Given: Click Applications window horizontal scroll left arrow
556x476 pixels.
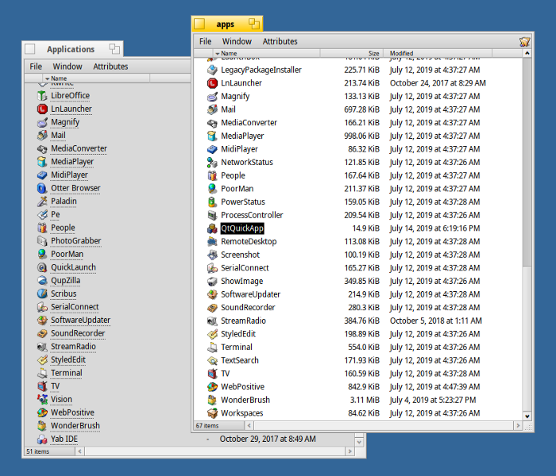Looking at the screenshot, I should [79, 451].
